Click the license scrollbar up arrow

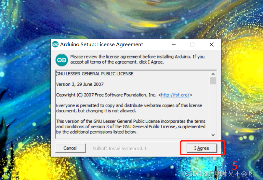point(213,74)
